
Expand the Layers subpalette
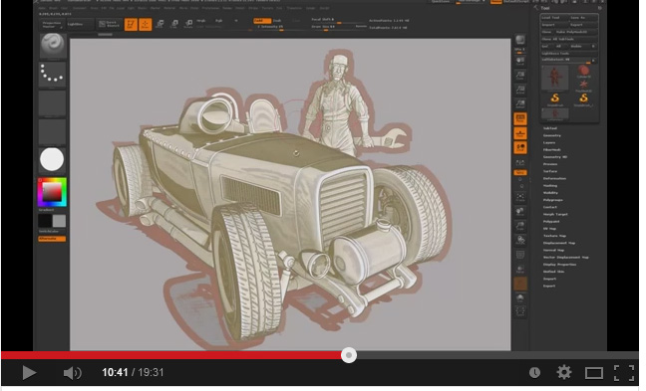(549, 142)
